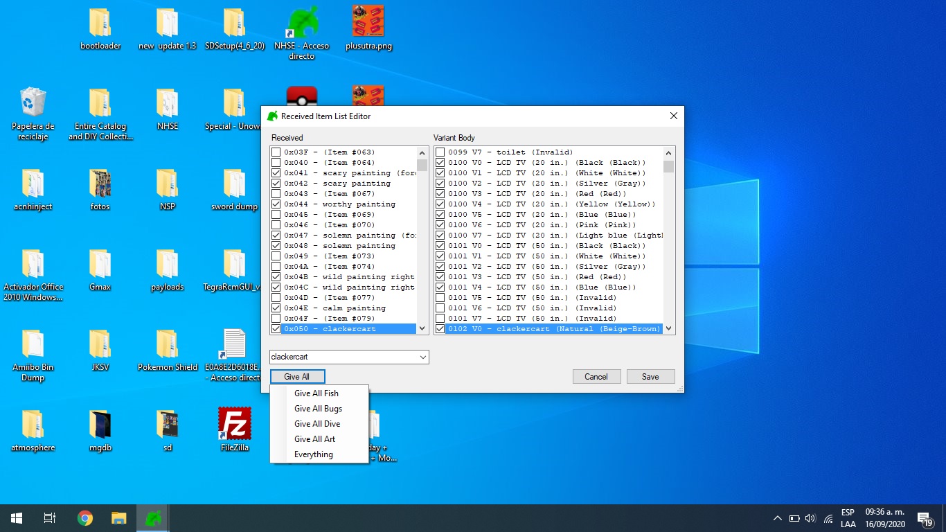
Task: Uncheck 0x04E calm painting item
Action: pos(276,308)
